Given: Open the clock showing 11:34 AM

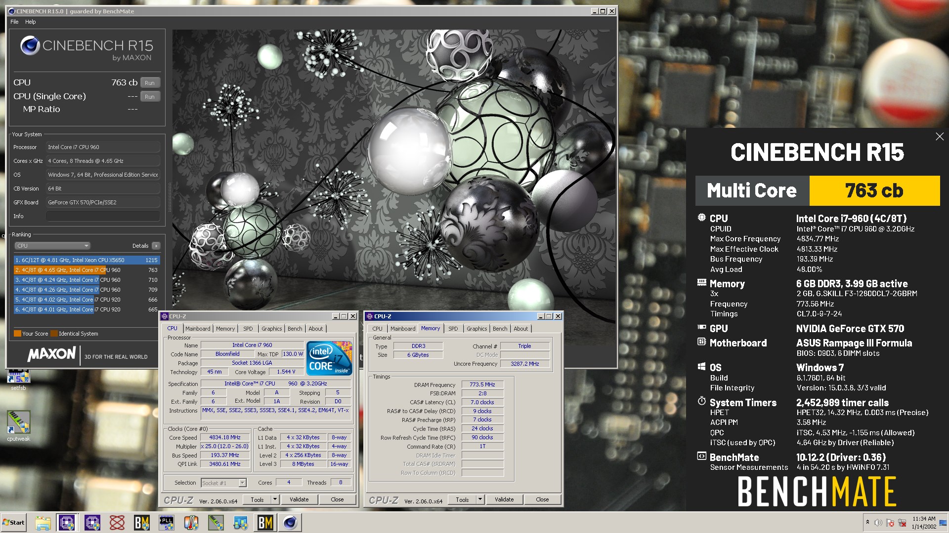Looking at the screenshot, I should [924, 523].
